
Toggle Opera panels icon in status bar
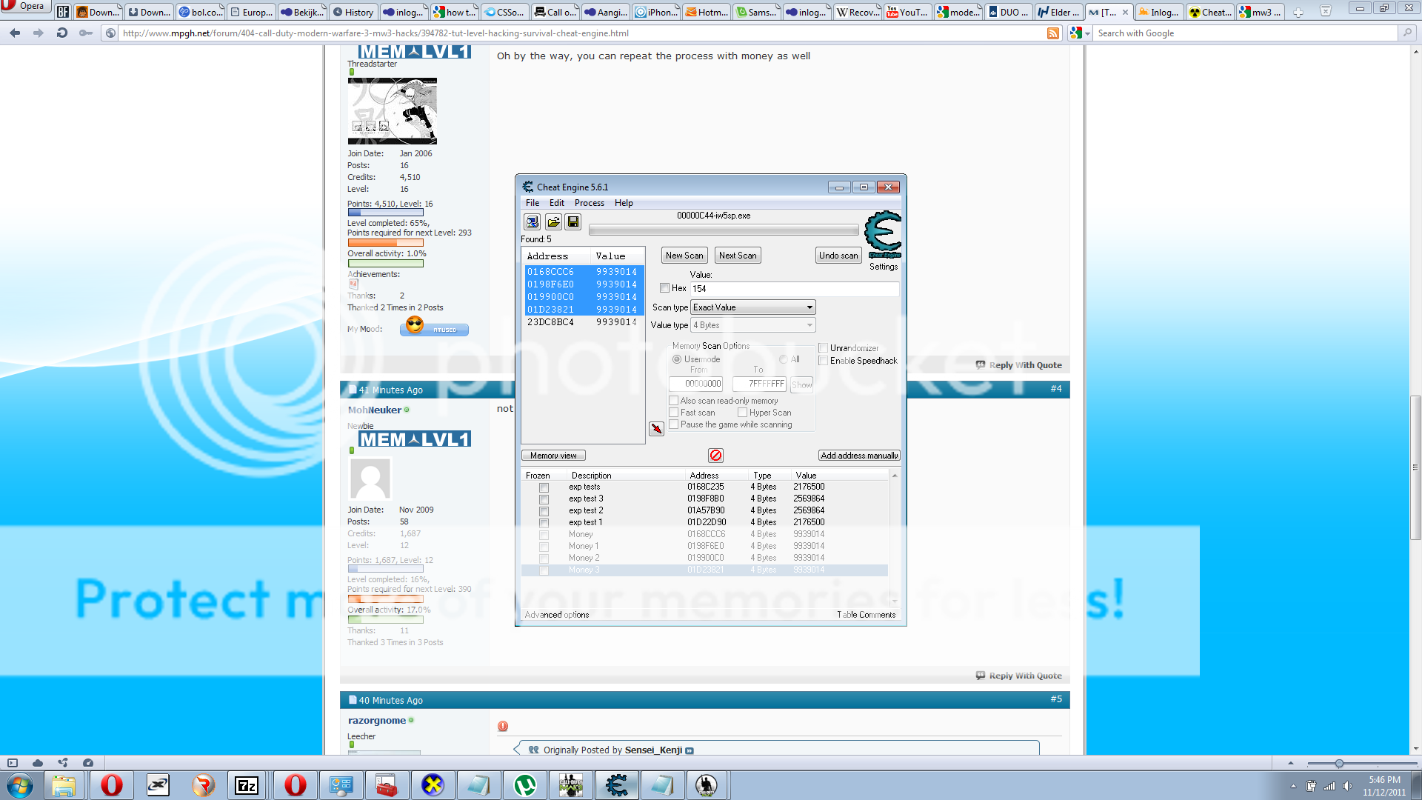[12, 763]
